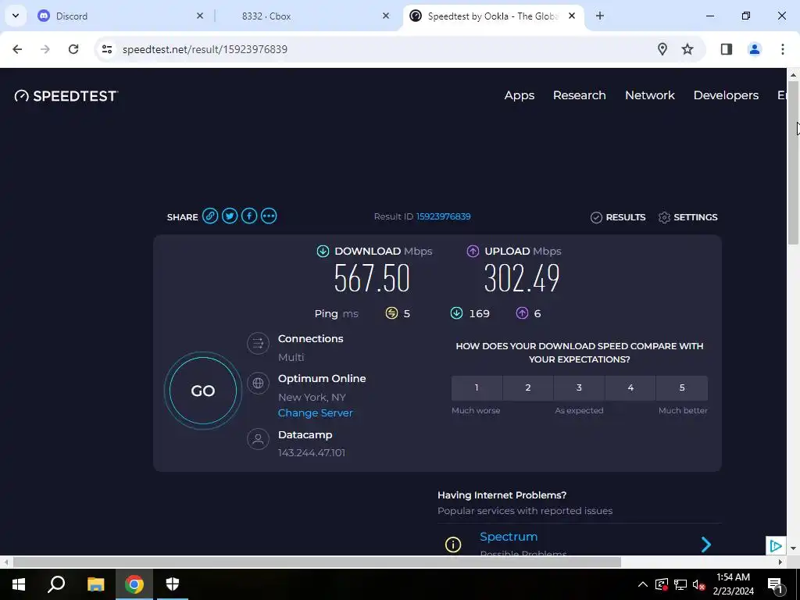800x600 pixels.
Task: Open the muted volume tray icon
Action: tap(699, 584)
